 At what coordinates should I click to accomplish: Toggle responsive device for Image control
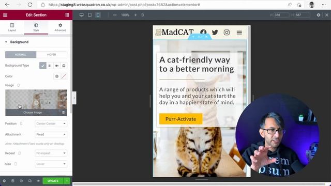coord(19,85)
